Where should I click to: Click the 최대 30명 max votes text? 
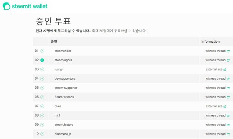120,31
